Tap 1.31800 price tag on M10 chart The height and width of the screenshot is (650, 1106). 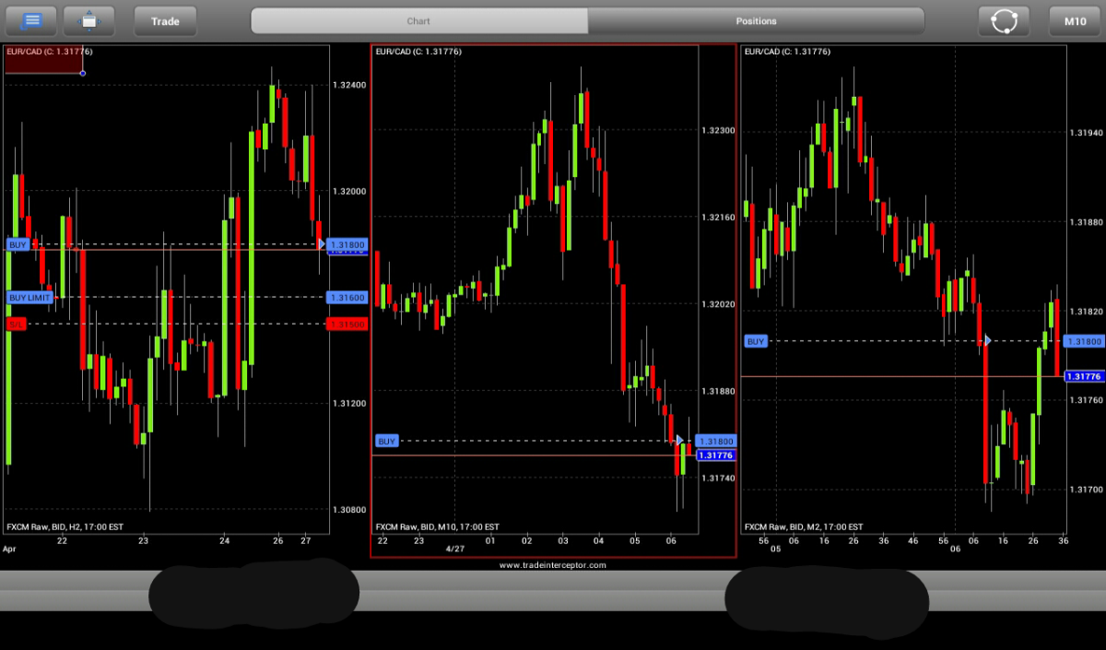click(716, 441)
